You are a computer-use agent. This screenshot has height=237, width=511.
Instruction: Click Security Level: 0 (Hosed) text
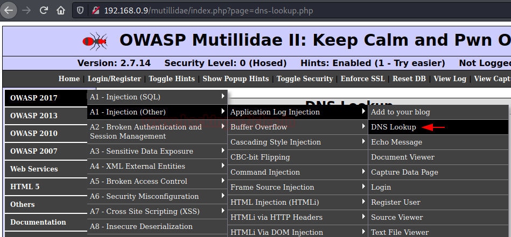point(226,63)
